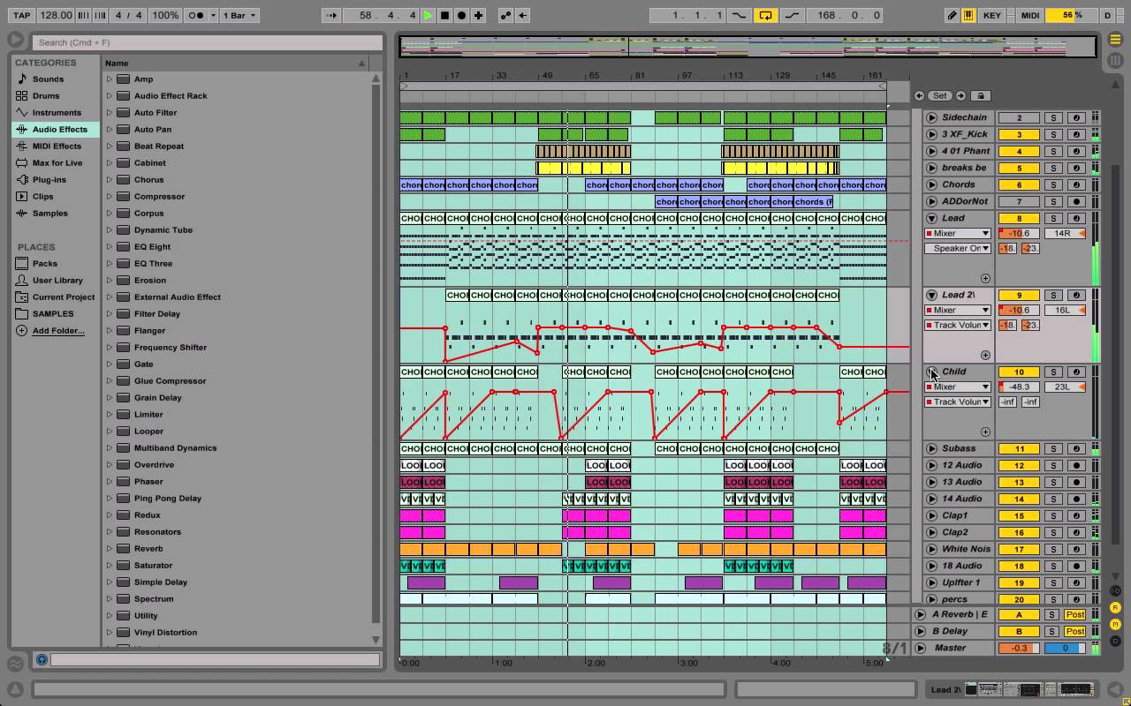1131x706 pixels.
Task: Open the 1 Bar quantization dropdown
Action: tap(239, 15)
